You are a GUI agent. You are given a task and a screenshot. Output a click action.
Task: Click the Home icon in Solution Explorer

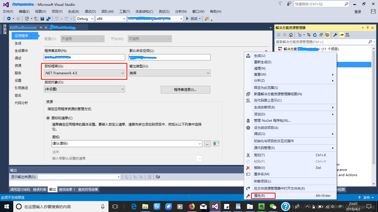pyautogui.click(x=291, y=35)
